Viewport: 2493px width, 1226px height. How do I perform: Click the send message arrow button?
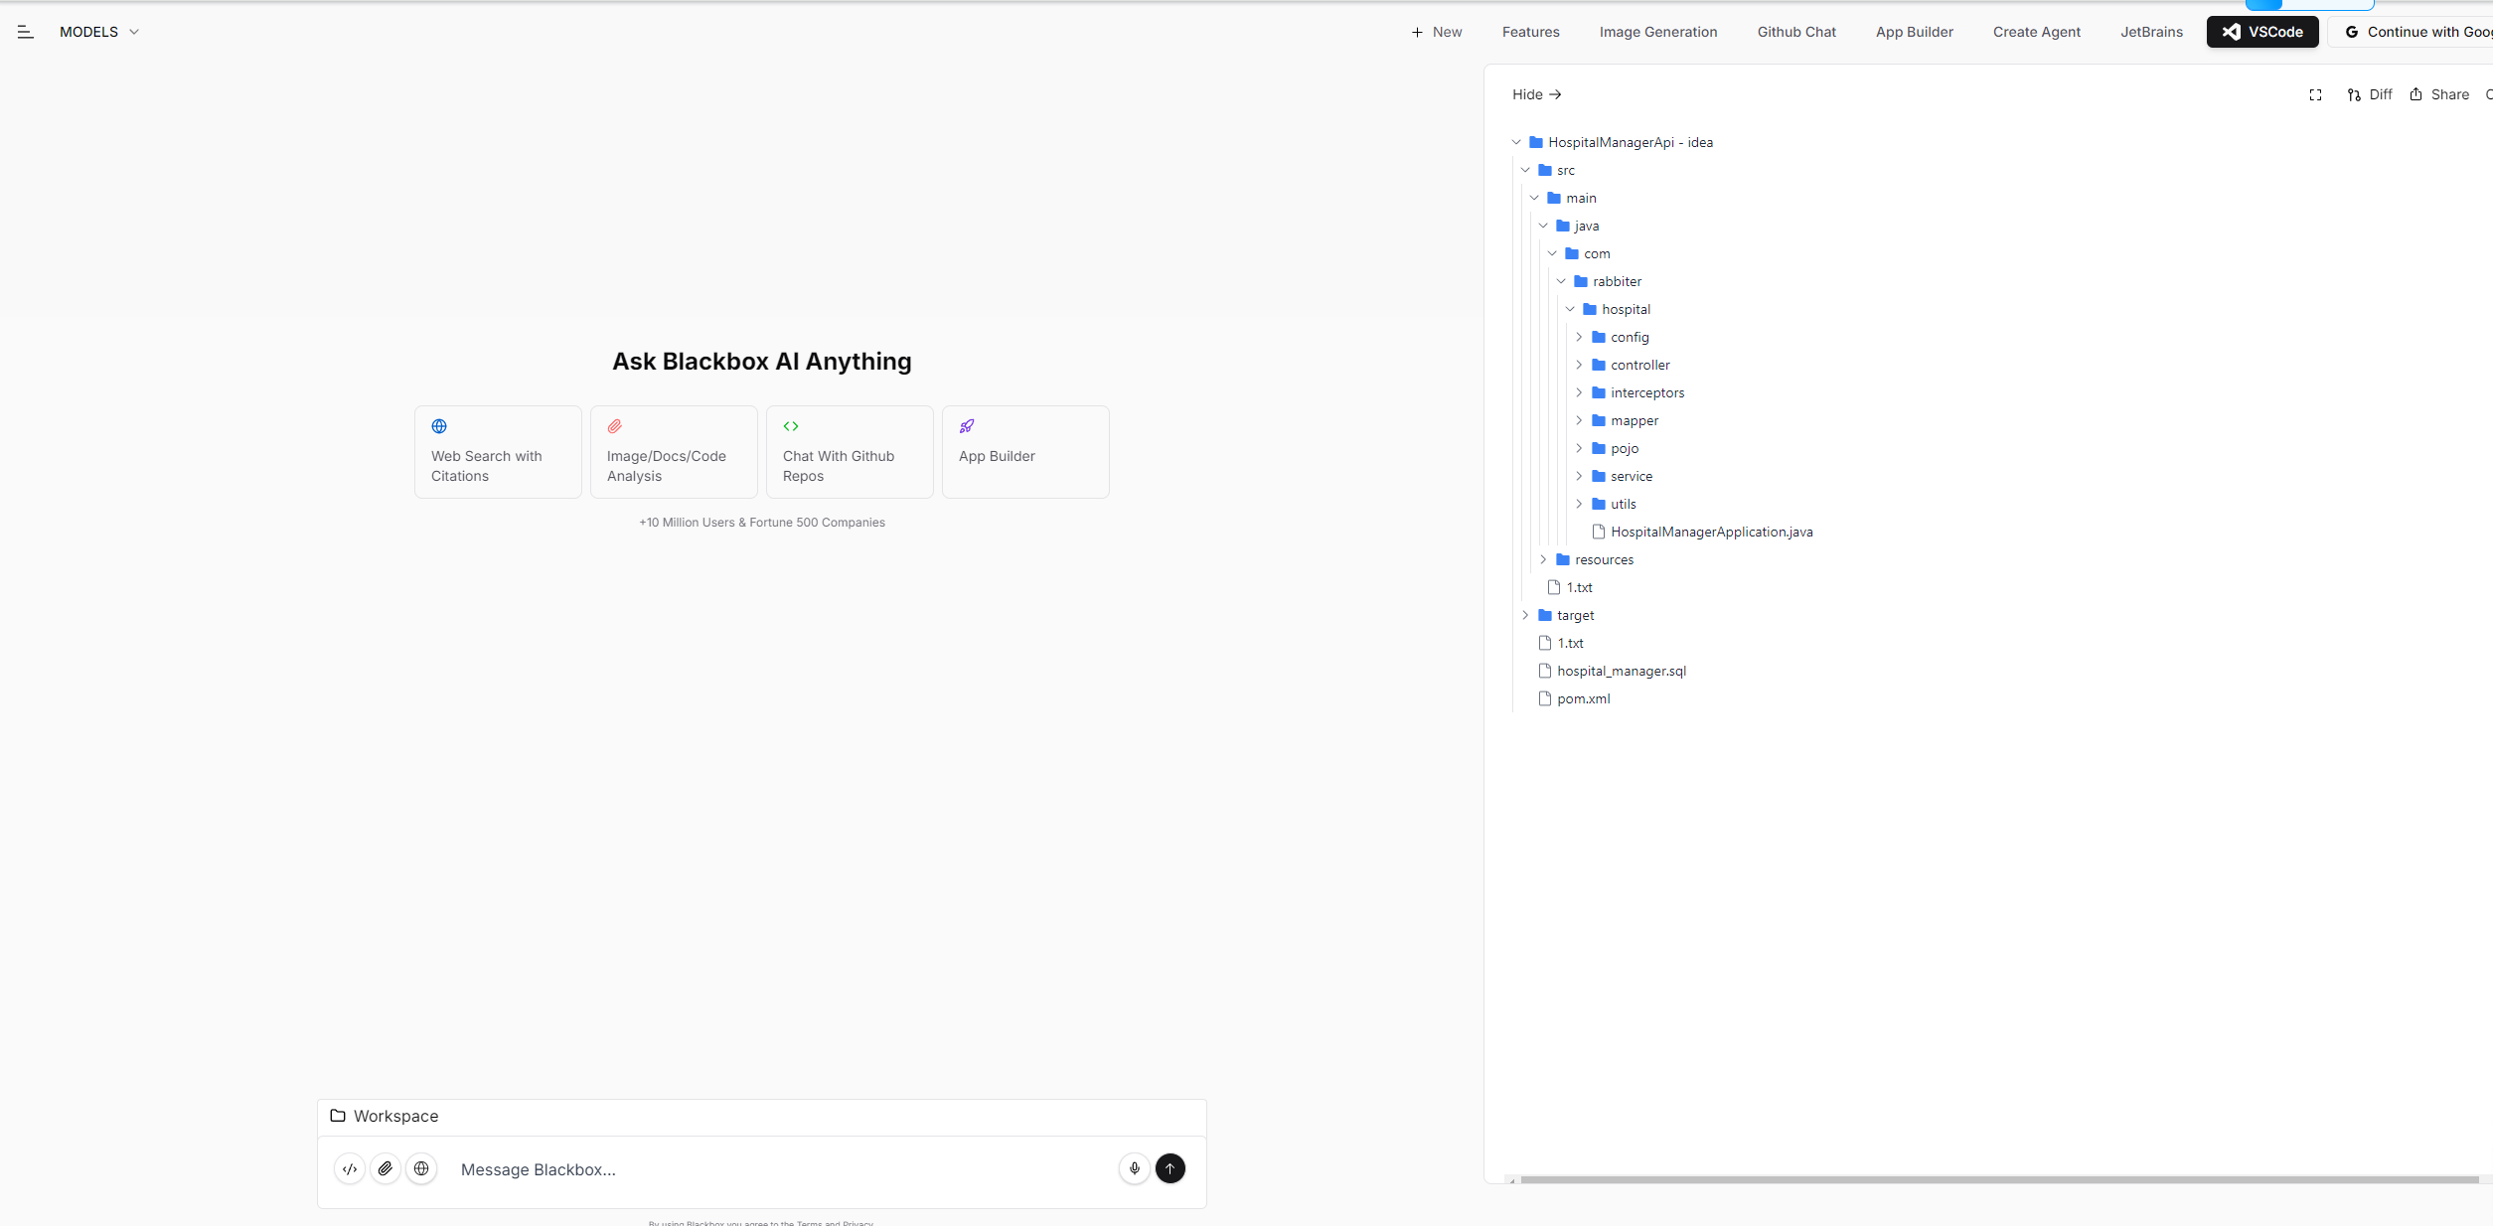1169,1168
